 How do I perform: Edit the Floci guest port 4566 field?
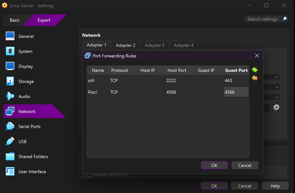tap(236, 92)
